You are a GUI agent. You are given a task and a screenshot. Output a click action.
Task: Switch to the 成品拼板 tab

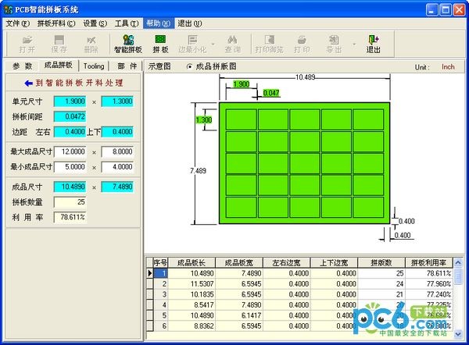click(59, 65)
